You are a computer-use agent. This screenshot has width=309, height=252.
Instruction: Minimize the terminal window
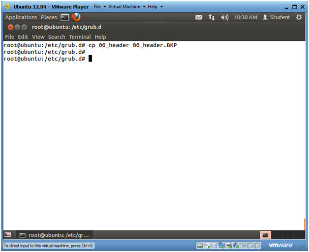[x=18, y=27]
